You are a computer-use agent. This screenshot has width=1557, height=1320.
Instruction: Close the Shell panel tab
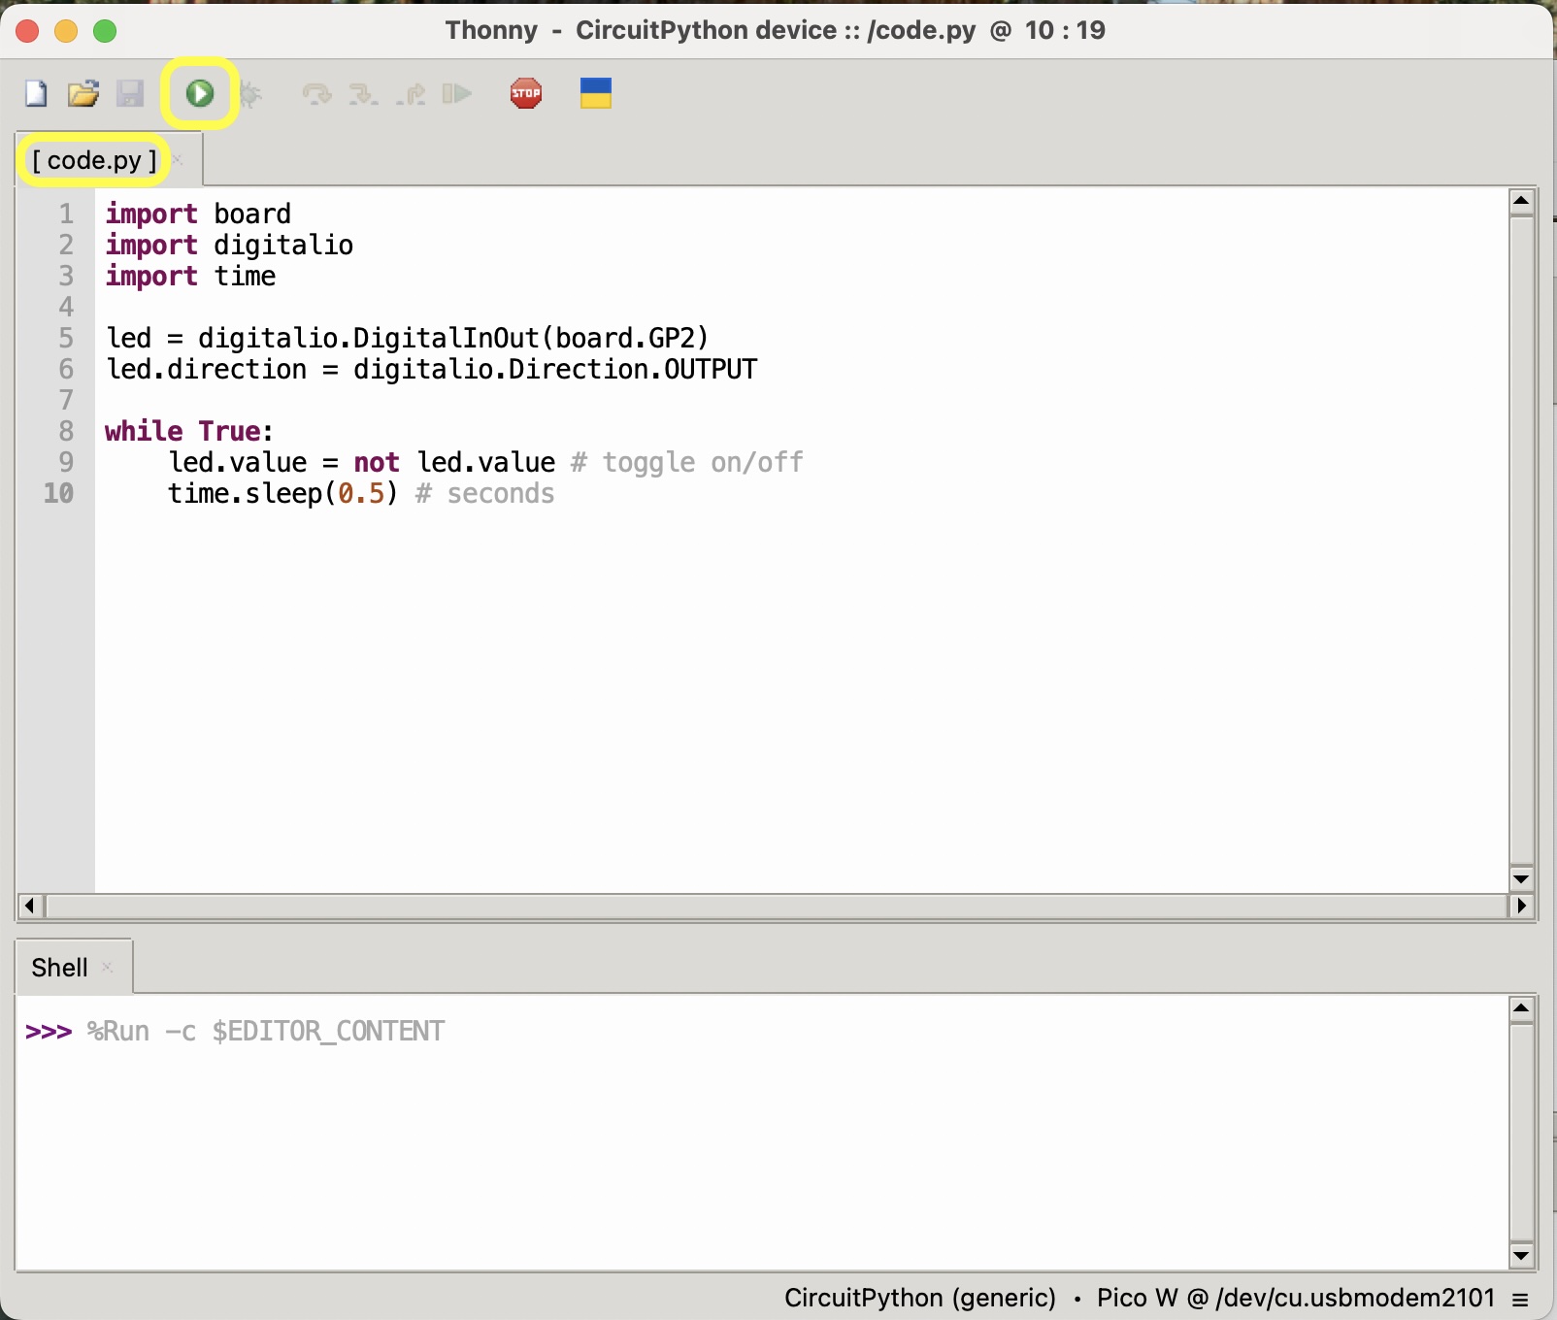108,968
